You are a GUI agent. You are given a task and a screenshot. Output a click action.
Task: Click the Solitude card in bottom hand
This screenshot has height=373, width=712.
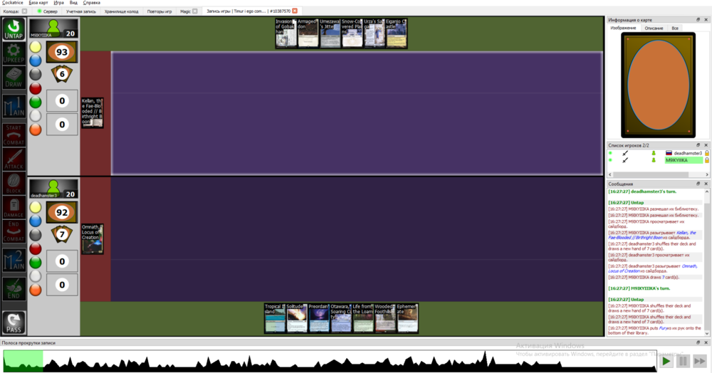(297, 317)
